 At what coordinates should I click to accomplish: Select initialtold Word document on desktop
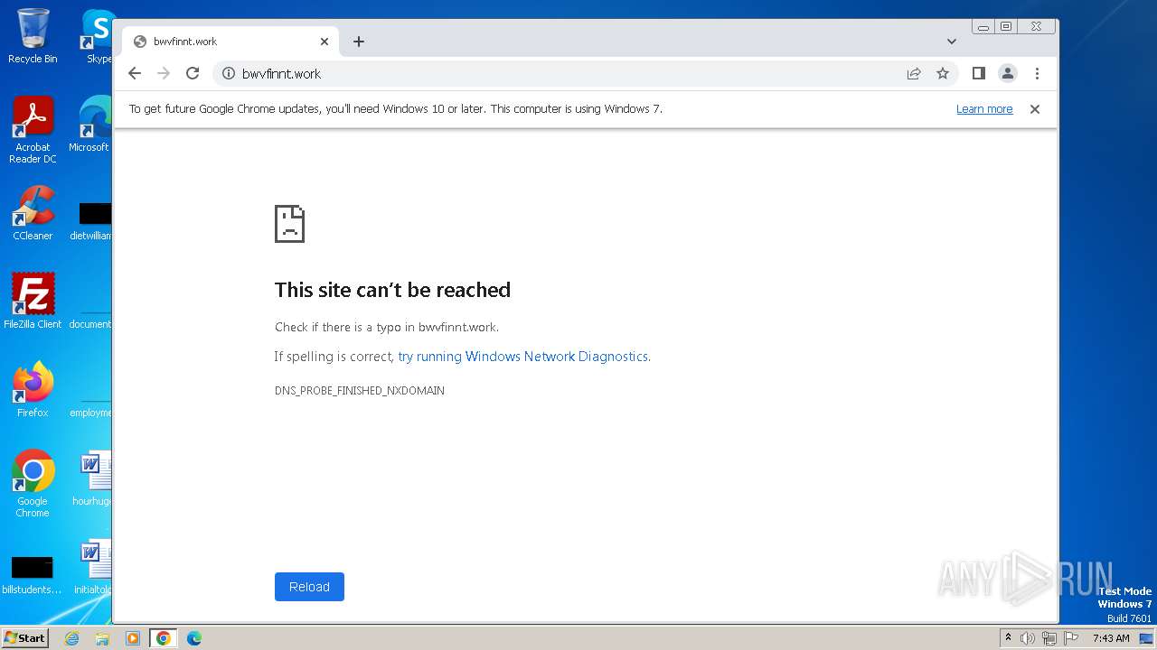click(x=93, y=567)
